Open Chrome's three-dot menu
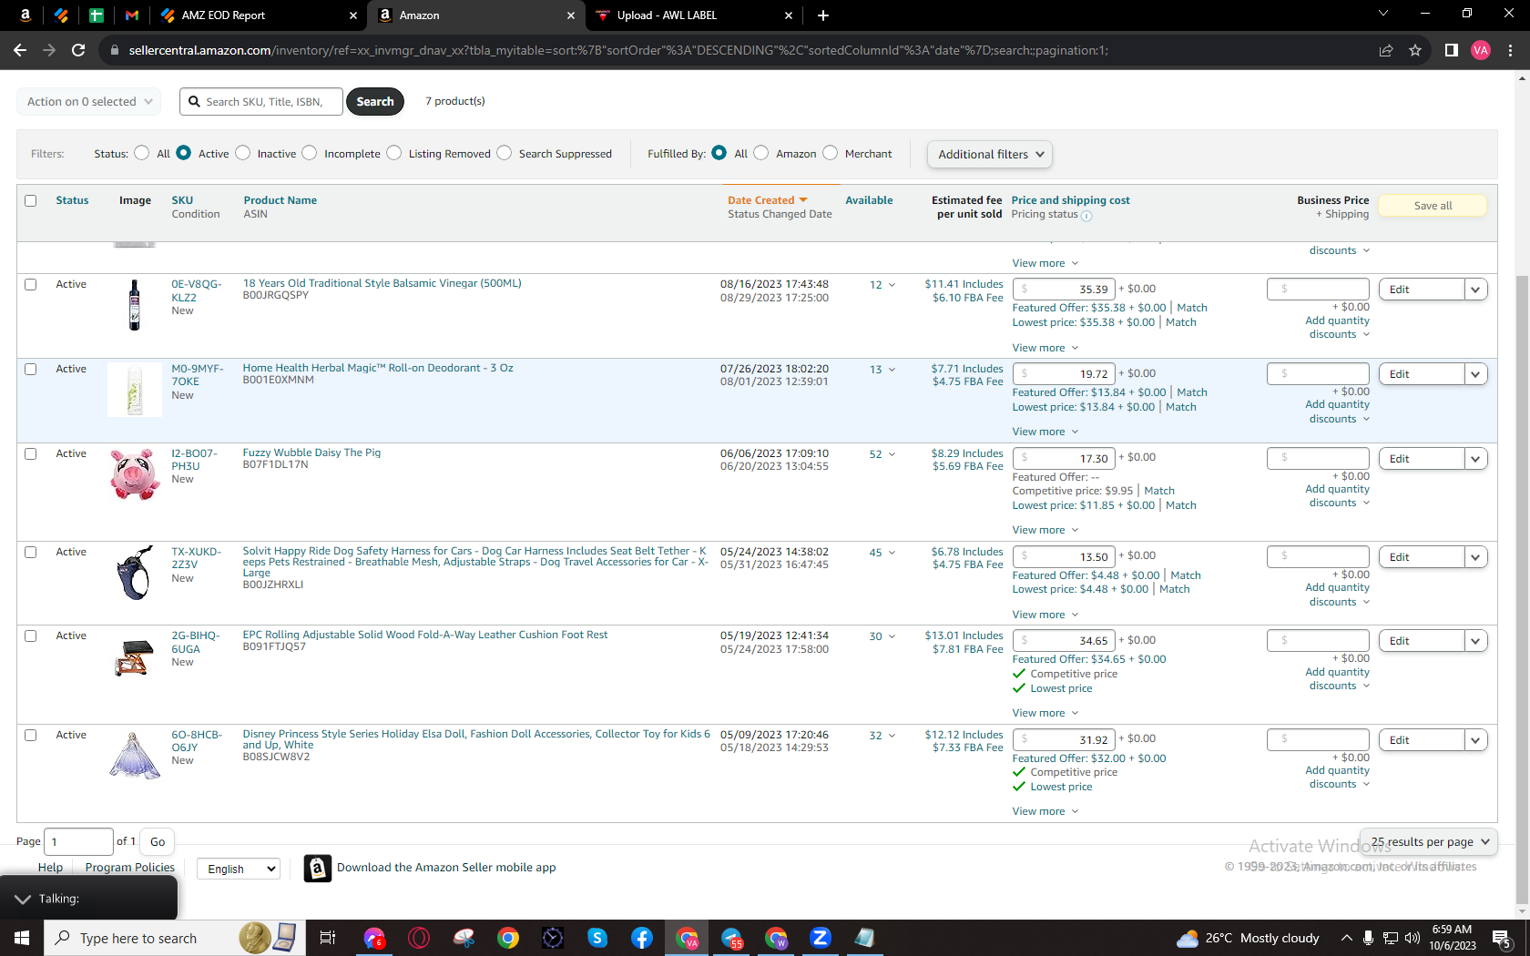This screenshot has height=956, width=1530. point(1511,50)
